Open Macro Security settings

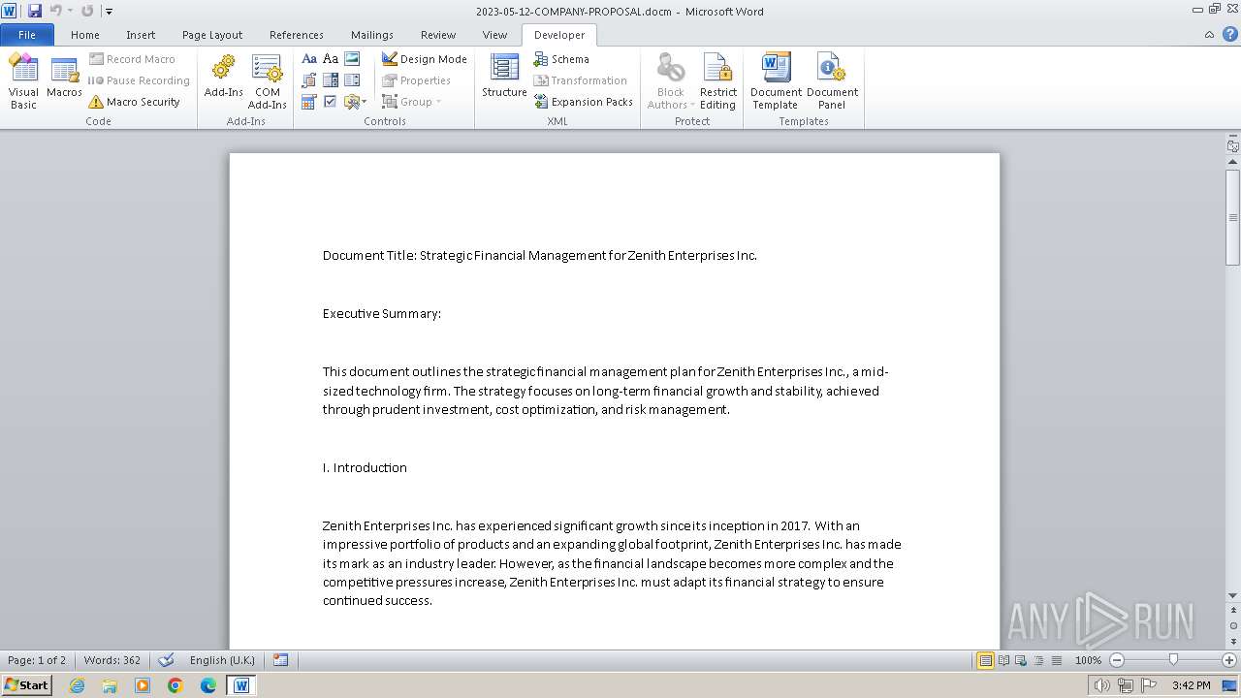[x=134, y=102]
